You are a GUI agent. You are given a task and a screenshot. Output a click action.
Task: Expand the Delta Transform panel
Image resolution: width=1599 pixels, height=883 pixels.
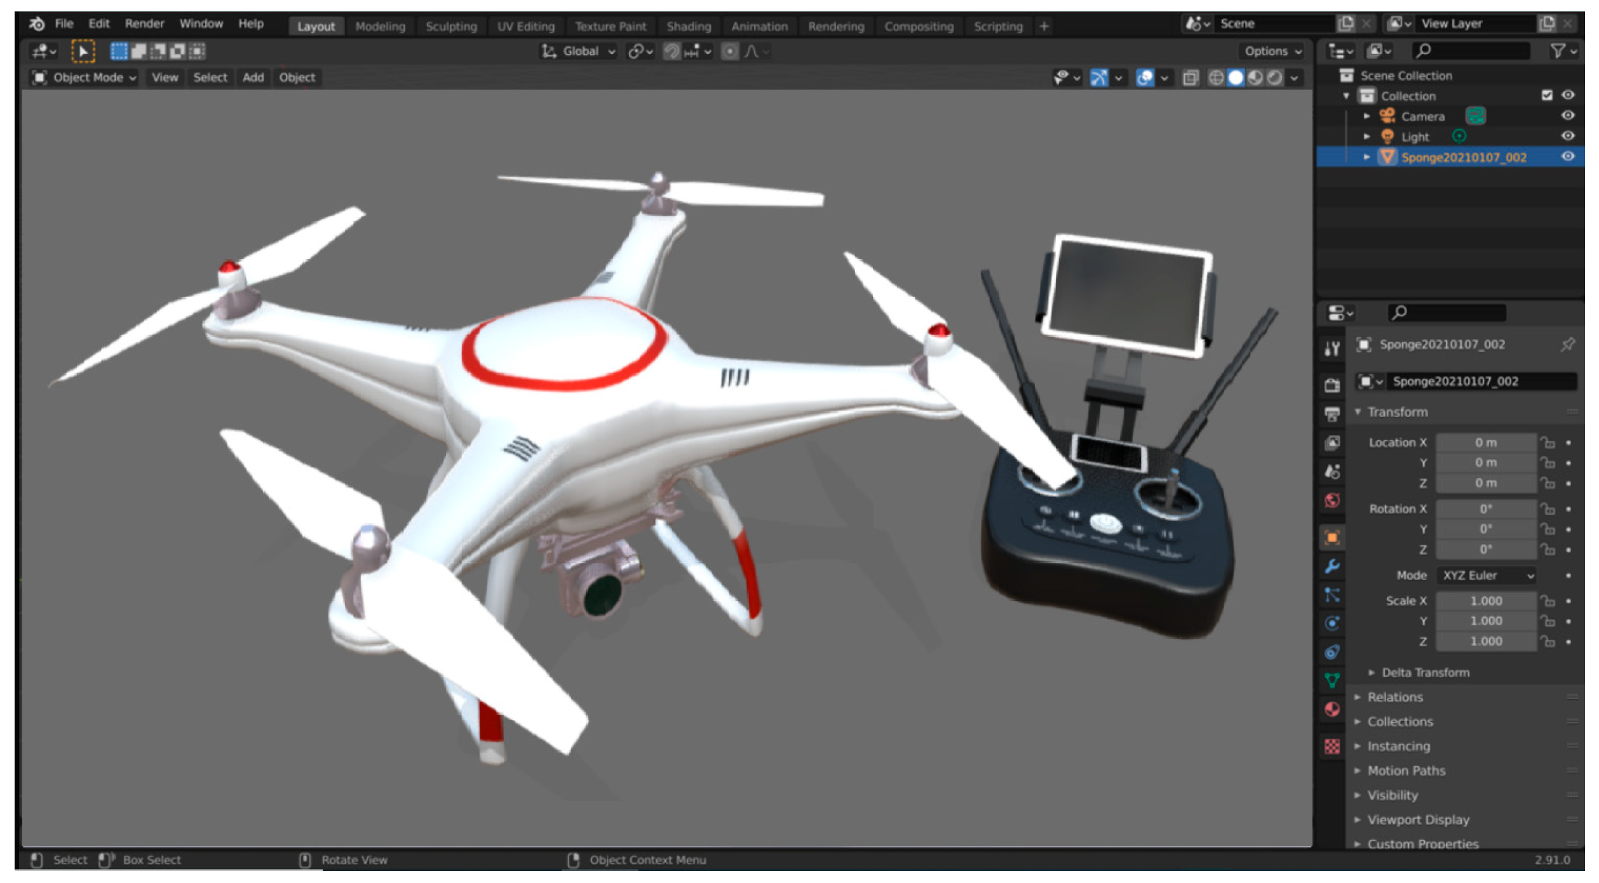(1424, 673)
